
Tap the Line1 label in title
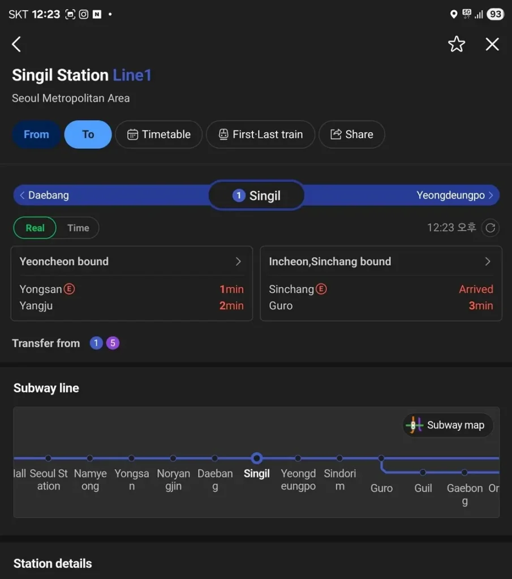(132, 75)
